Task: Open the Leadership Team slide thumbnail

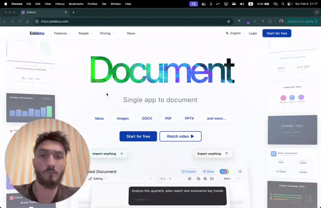Action: (292, 95)
